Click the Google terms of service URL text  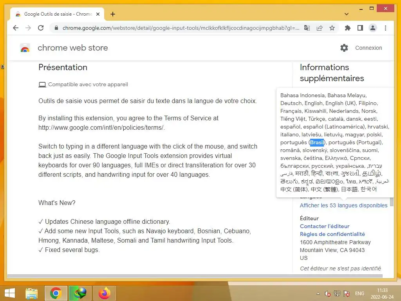pos(101,127)
